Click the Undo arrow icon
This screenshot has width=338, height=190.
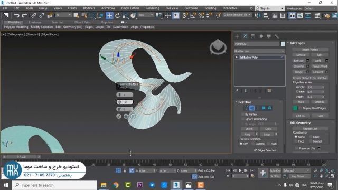pos(16,15)
